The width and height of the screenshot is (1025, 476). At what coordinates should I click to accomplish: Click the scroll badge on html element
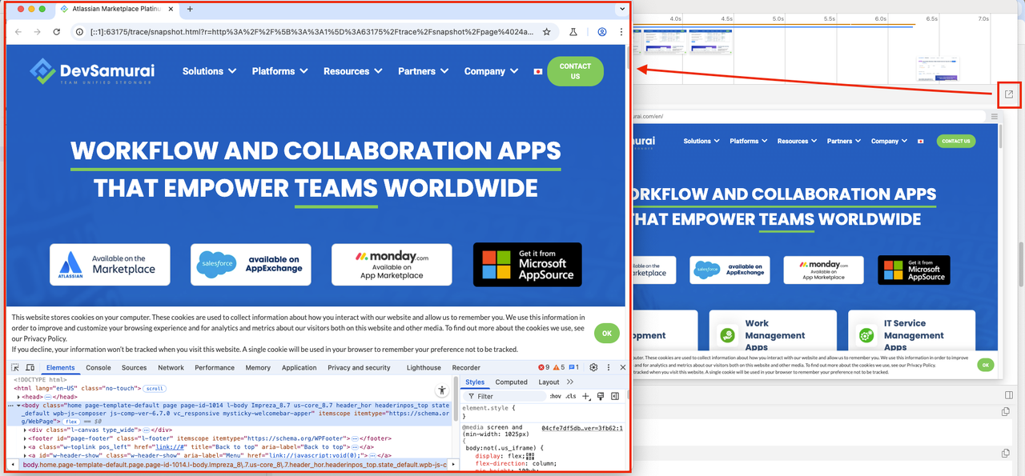155,388
